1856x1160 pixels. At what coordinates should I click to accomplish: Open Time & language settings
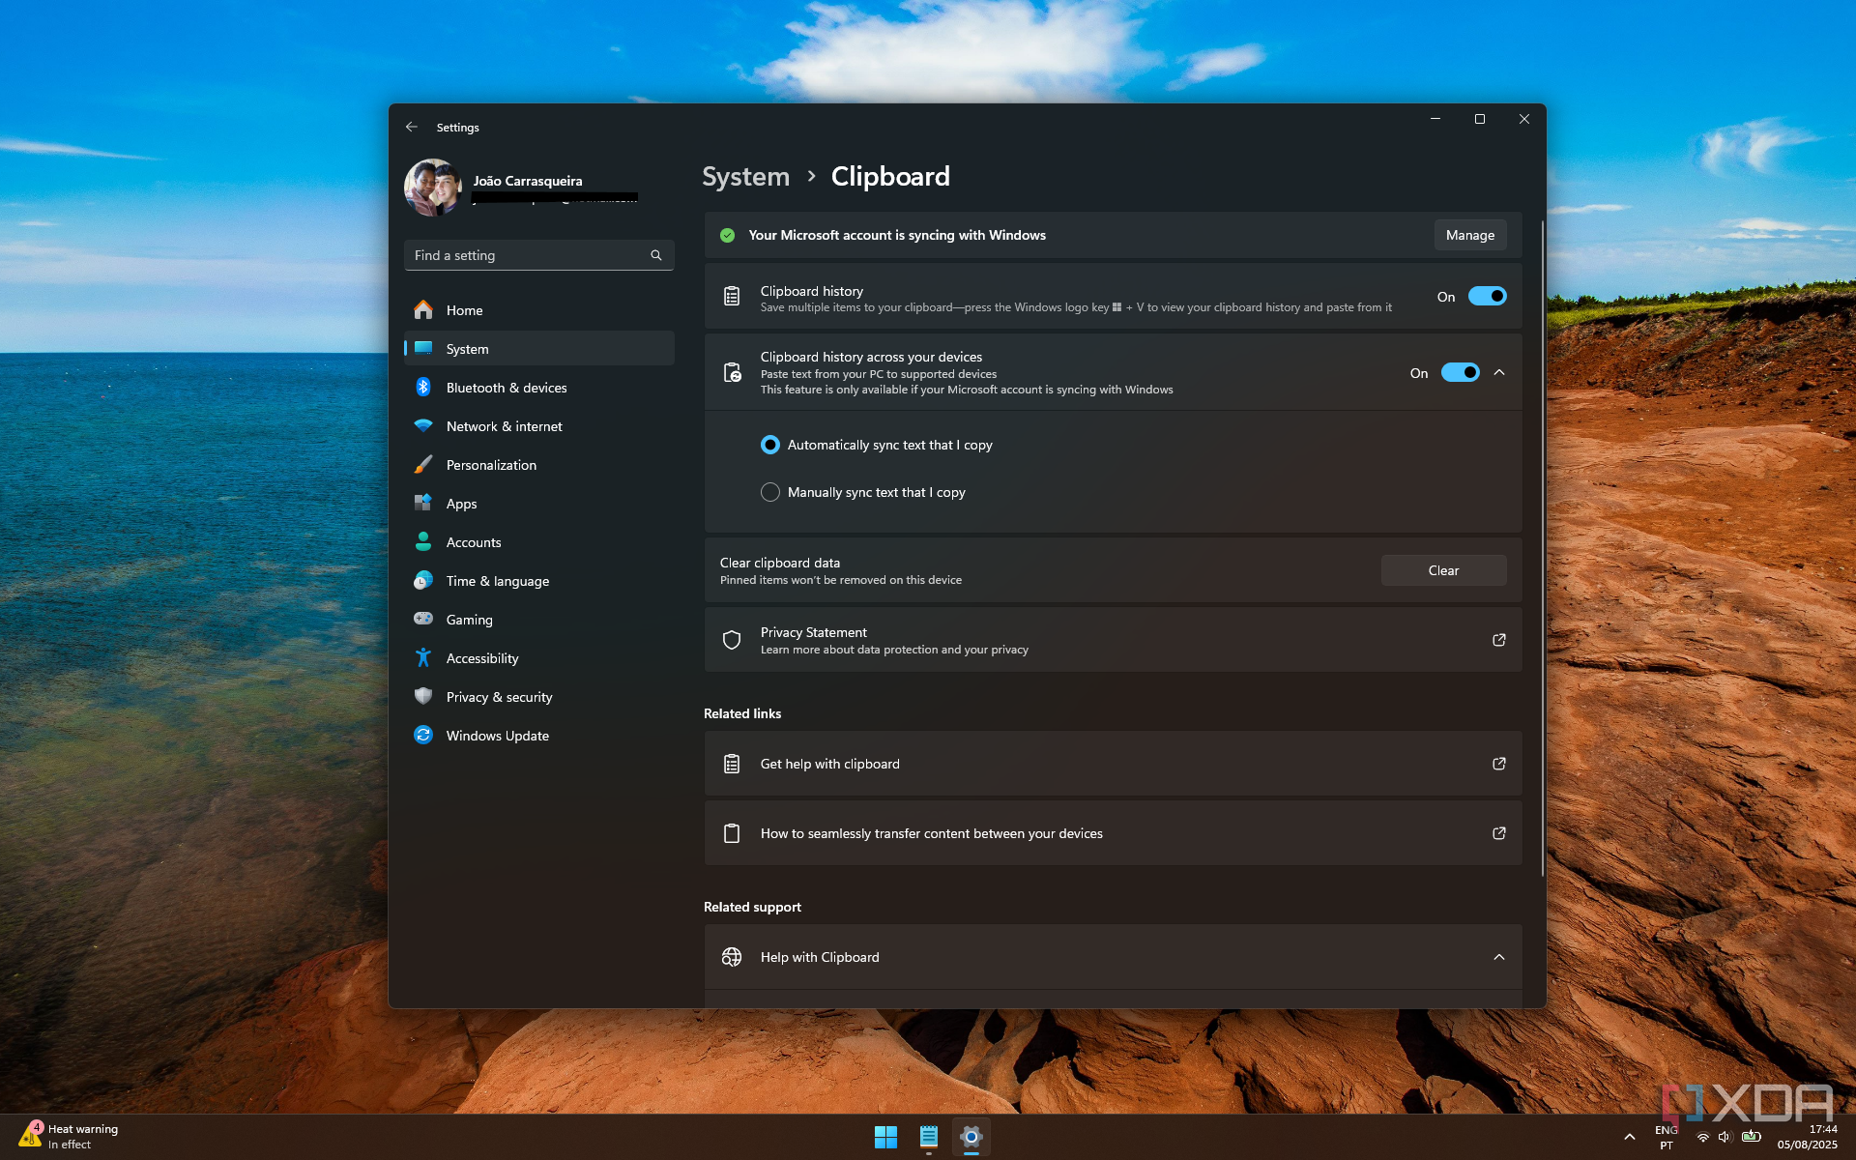(x=539, y=580)
